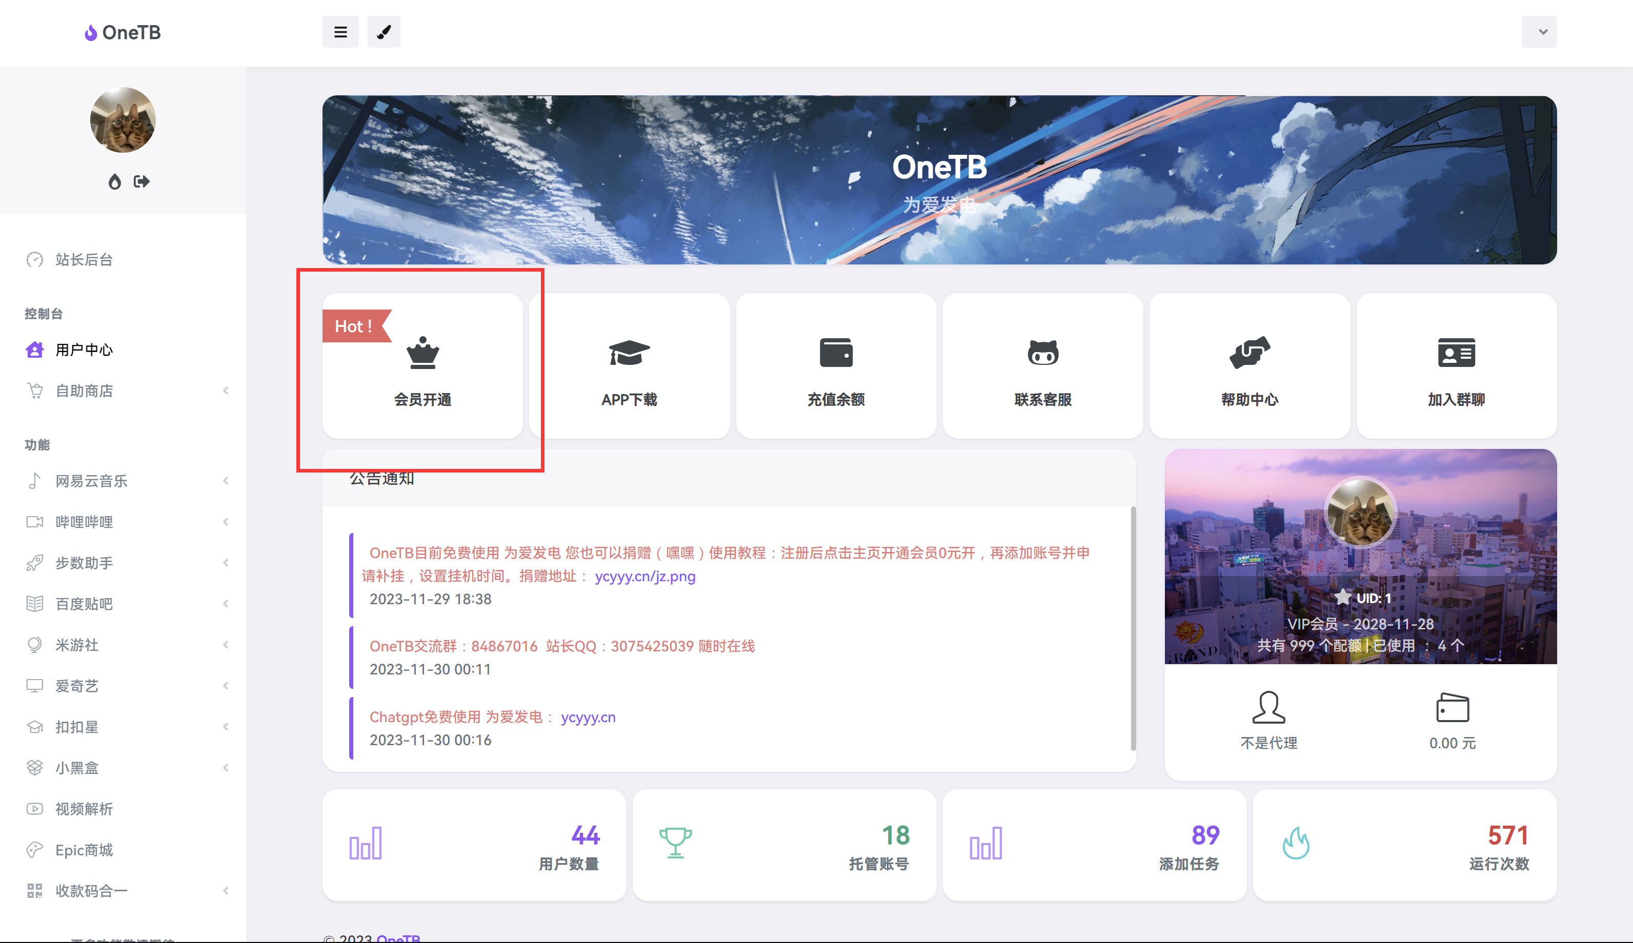The height and width of the screenshot is (943, 1633).
Task: Click the announcement panel scrollbar
Action: pos(1133,628)
